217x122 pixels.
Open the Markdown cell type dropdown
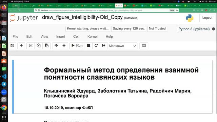click(123, 46)
